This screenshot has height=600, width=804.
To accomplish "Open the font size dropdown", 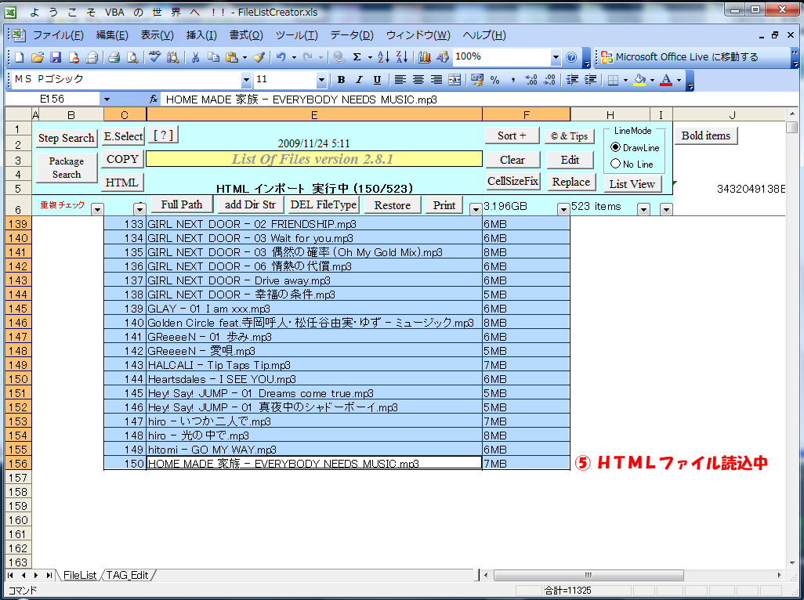I will pos(321,80).
